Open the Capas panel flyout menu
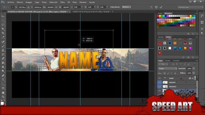This screenshot has width=205, height=115. pyautogui.click(x=196, y=61)
